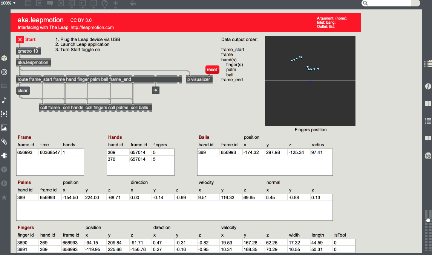Add a comment box from top toolbar
432x255 pixels.
50,3
